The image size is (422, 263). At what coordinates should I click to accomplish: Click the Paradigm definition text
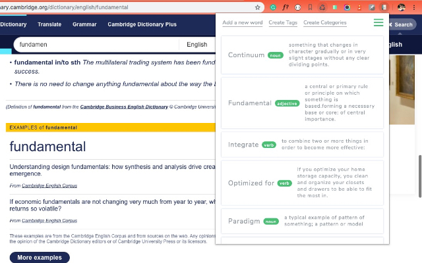(324, 221)
